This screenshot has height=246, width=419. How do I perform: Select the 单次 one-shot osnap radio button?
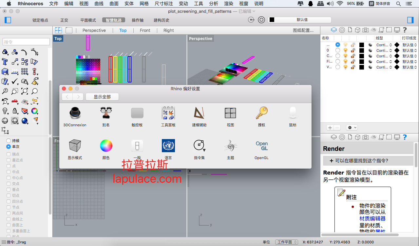(9, 147)
